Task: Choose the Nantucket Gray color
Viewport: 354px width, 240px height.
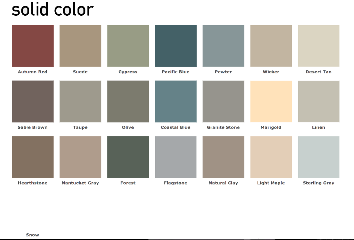Action: [80, 157]
